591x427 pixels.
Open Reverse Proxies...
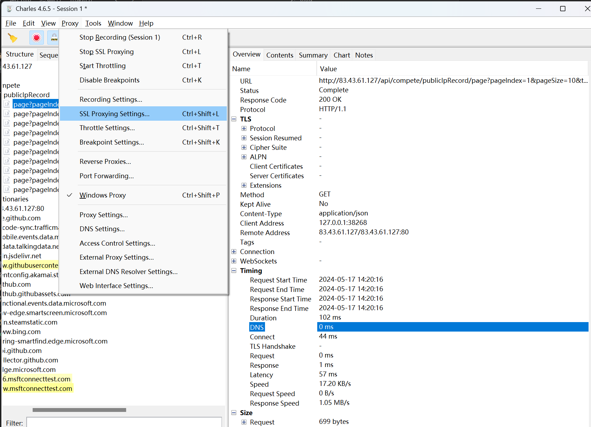click(x=144, y=161)
